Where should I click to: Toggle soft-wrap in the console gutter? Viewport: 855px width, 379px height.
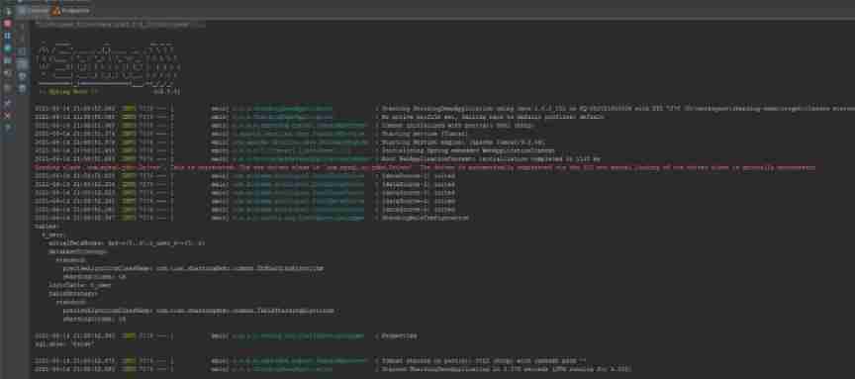[x=22, y=51]
